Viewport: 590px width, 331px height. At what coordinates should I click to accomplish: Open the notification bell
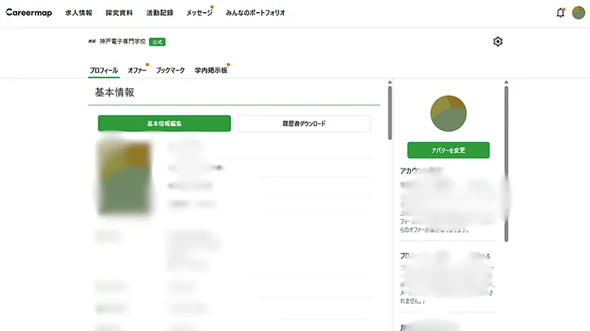coord(560,13)
